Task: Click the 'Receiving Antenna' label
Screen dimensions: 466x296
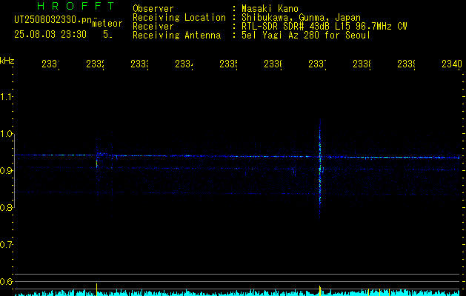Action: (177, 36)
